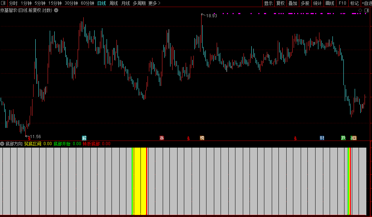The width and height of the screenshot is (372, 217).
Task: Click the 叠加 overlay button
Action: click(293, 3)
